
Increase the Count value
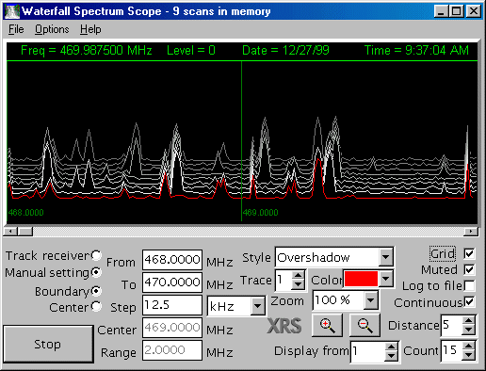pos(469,346)
